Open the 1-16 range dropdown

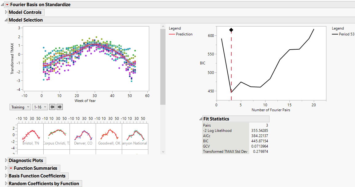[40, 107]
